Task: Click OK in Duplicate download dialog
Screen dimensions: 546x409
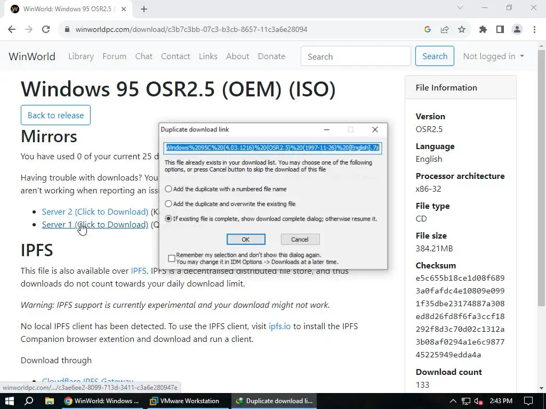Action: [246, 239]
